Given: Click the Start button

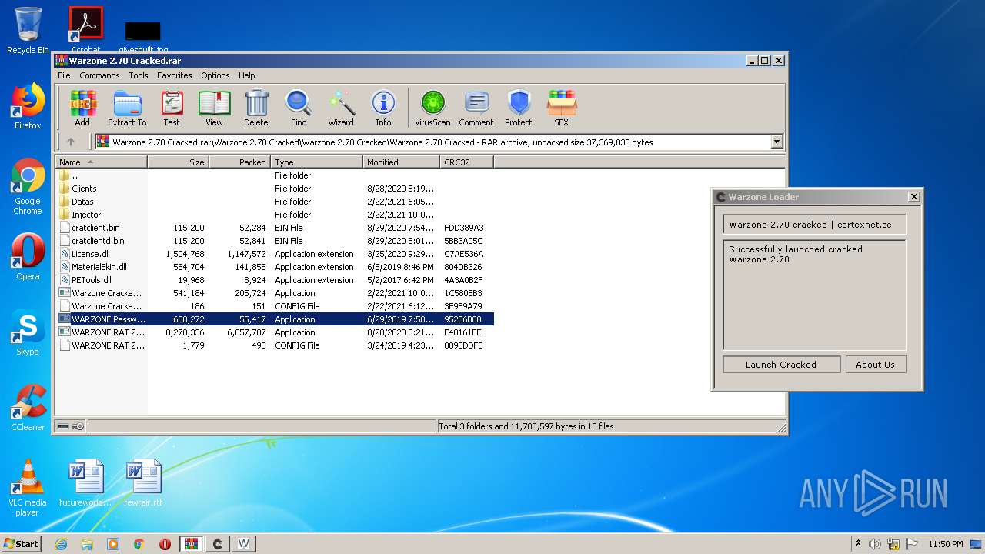Looking at the screenshot, I should [21, 543].
